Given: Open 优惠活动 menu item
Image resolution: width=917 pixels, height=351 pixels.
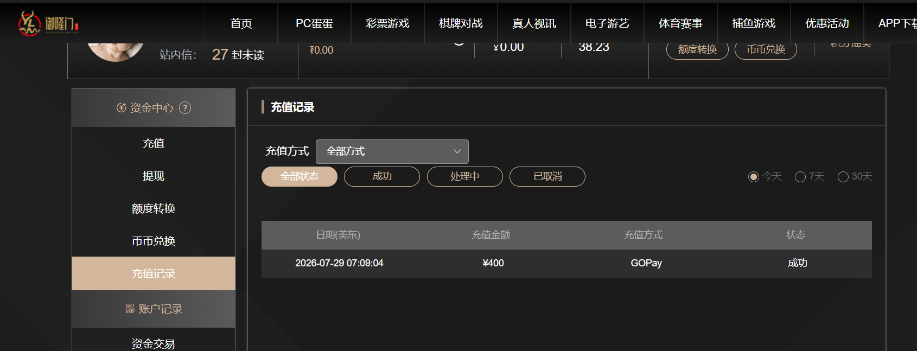Looking at the screenshot, I should pyautogui.click(x=827, y=23).
